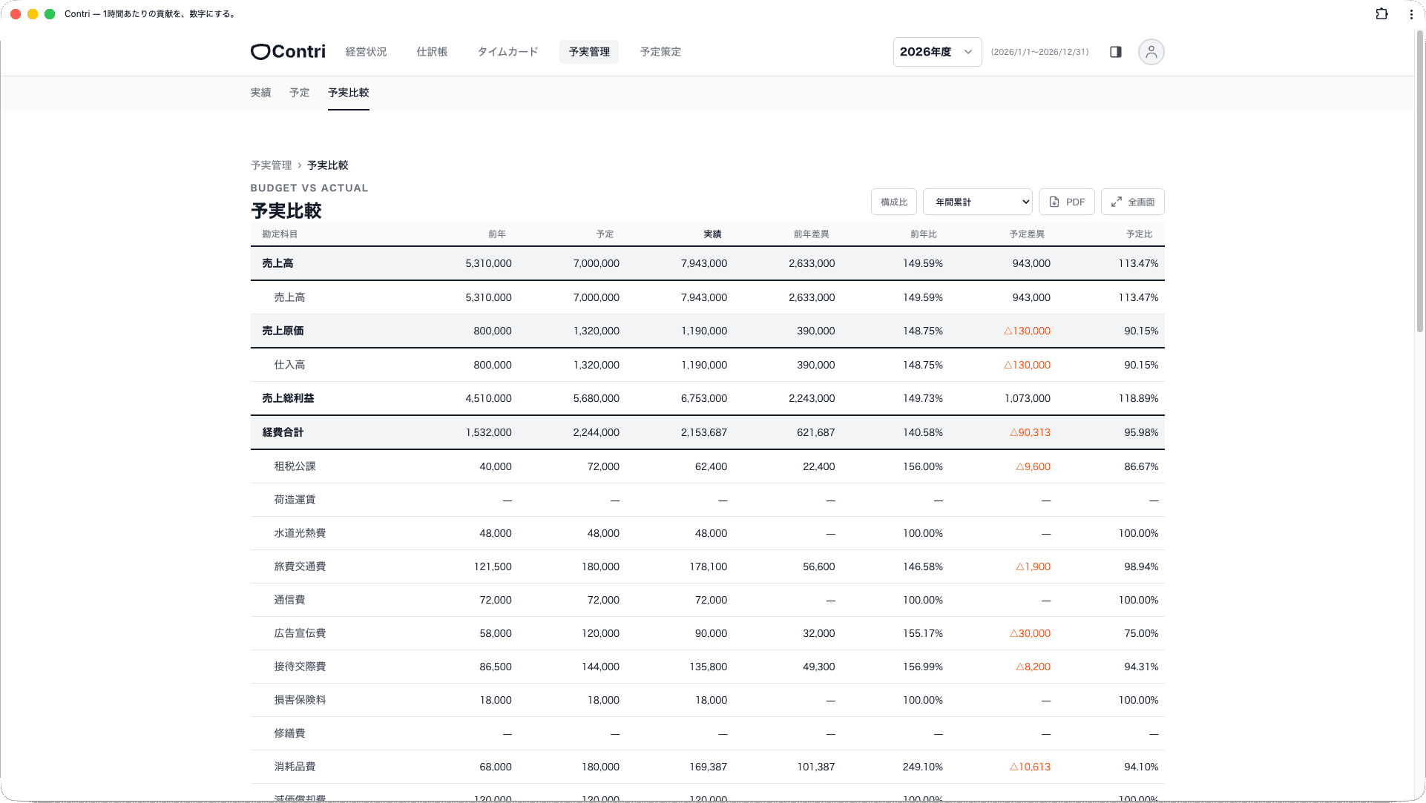This screenshot has width=1426, height=803.
Task: Click the date range text (2026/1/1~2026/12/31)
Action: point(1039,52)
